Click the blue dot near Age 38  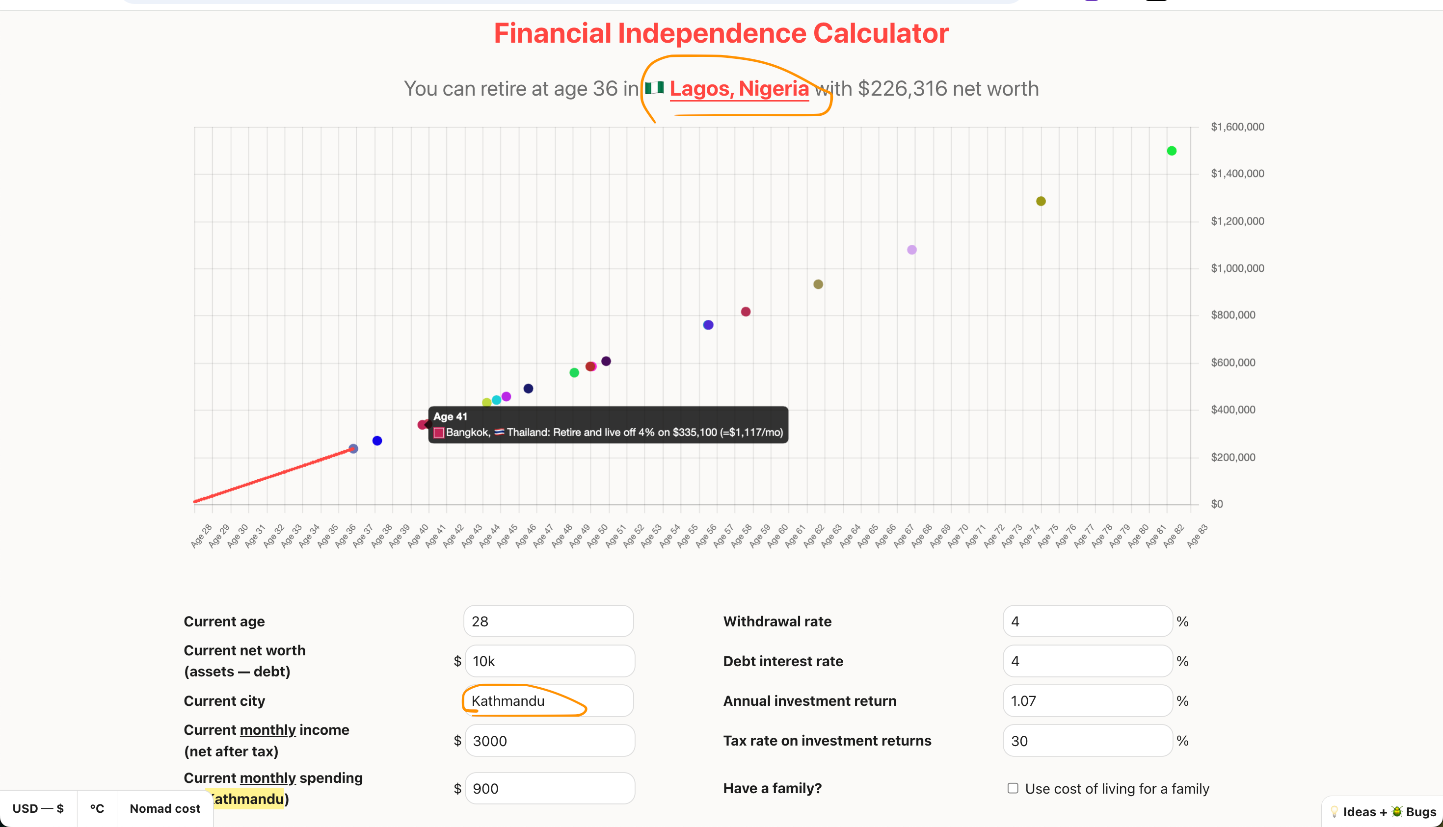(x=377, y=441)
